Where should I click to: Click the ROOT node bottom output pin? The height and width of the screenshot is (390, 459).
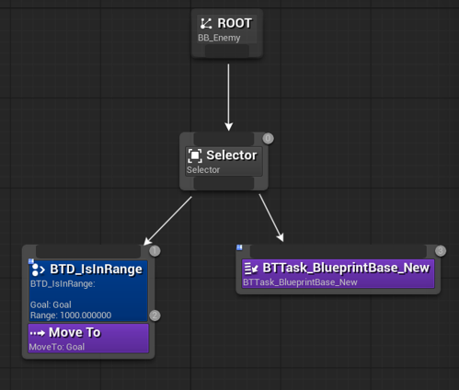[227, 51]
